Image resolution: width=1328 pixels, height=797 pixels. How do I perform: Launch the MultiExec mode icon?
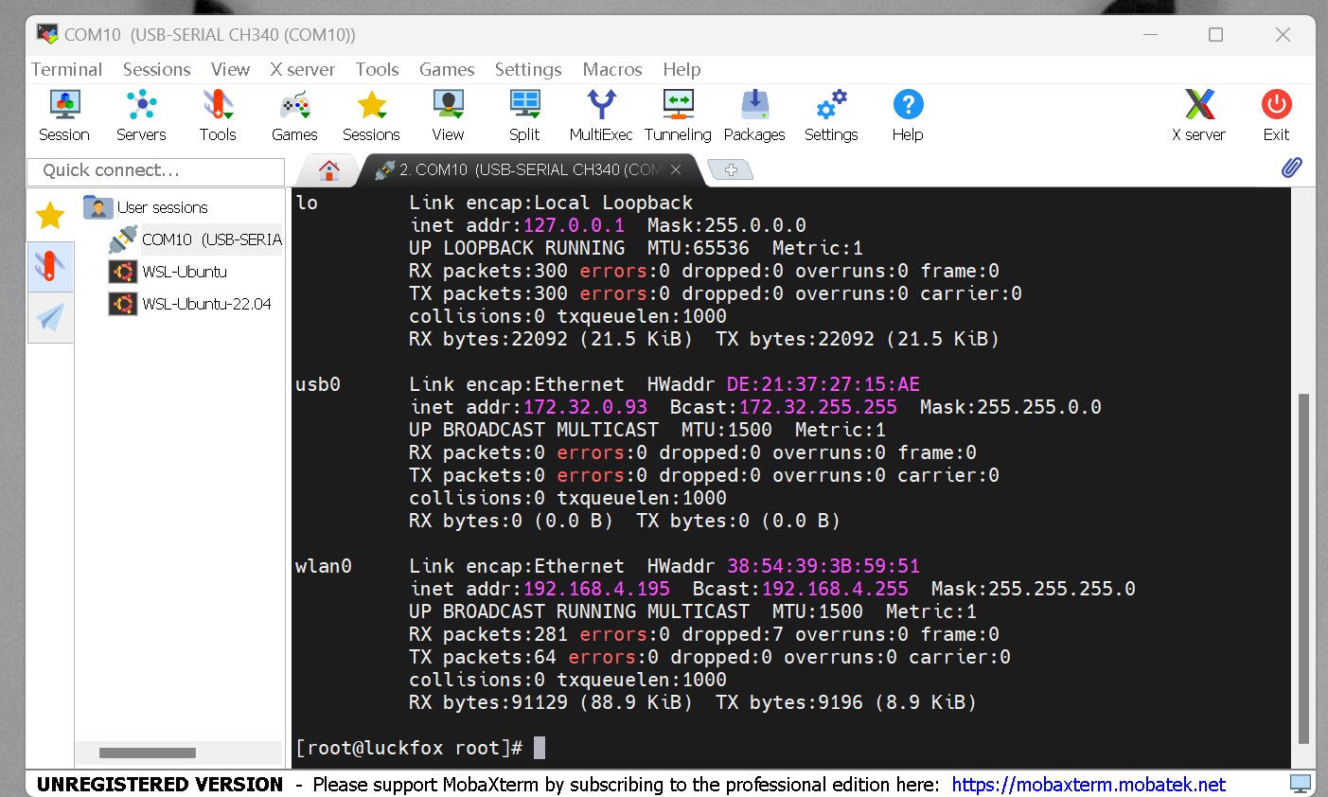pyautogui.click(x=601, y=115)
